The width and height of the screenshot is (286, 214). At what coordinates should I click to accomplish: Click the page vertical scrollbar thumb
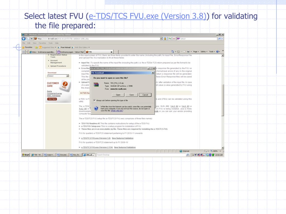(223, 100)
